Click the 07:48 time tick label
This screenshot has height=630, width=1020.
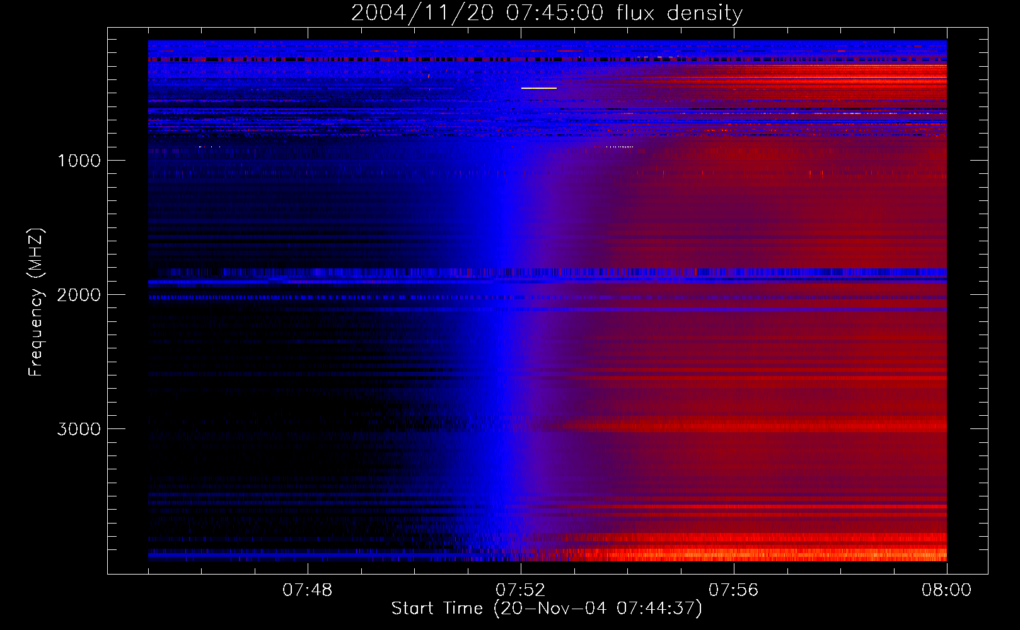point(308,590)
